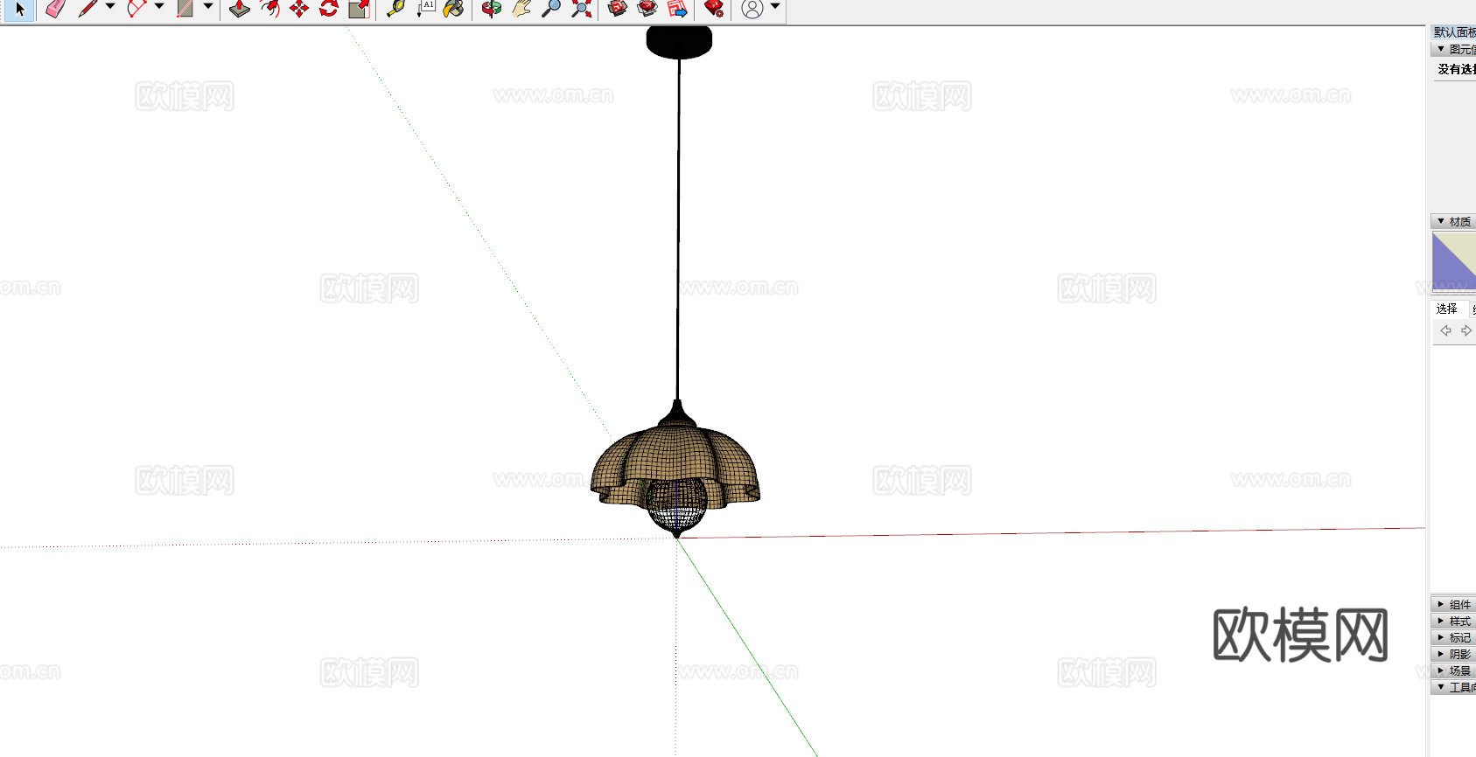
Task: Open the Rectangle shapes dropdown arrow
Action: point(208,7)
